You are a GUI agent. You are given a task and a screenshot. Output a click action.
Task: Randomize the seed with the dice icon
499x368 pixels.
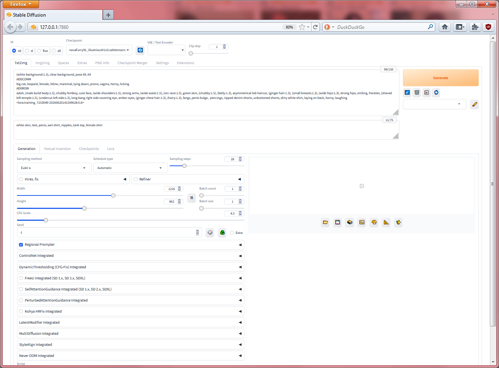[x=210, y=233]
